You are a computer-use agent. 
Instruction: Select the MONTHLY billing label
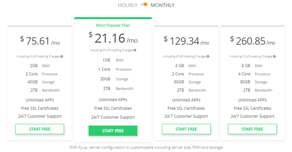point(163,5)
